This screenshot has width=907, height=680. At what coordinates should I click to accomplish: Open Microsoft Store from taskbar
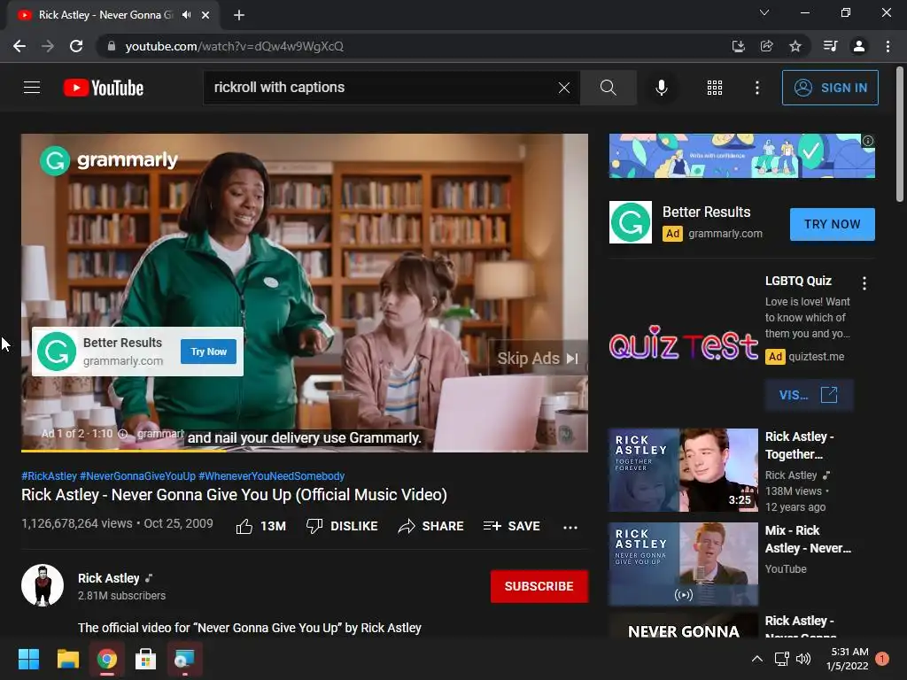(145, 659)
